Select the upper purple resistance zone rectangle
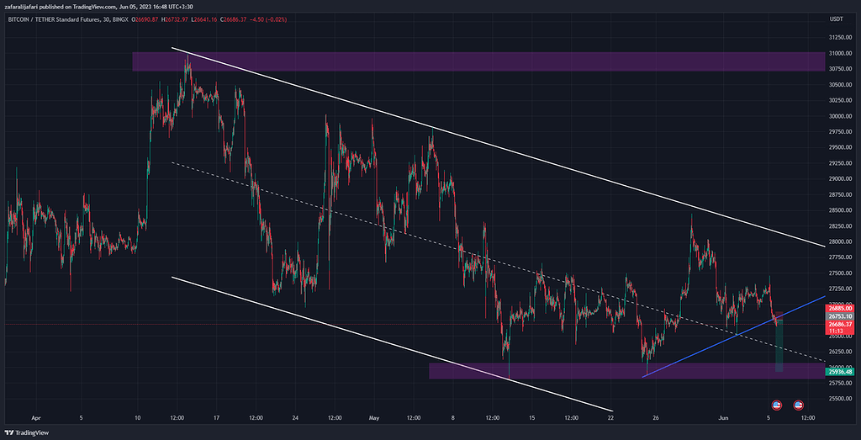Image resolution: width=861 pixels, height=440 pixels. [x=478, y=61]
